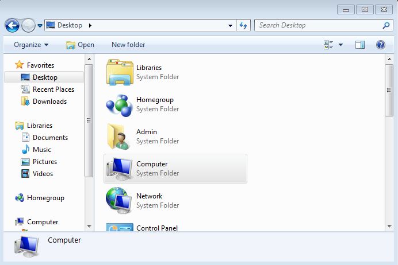Click the magnifier icon in search box

coord(386,25)
